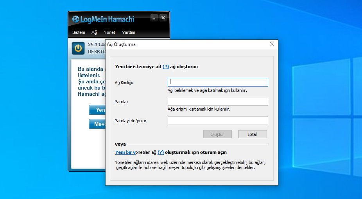The width and height of the screenshot is (362, 199).
Task: Follow the 'Yeni bir' managed network link
Action: pyautogui.click(x=125, y=152)
